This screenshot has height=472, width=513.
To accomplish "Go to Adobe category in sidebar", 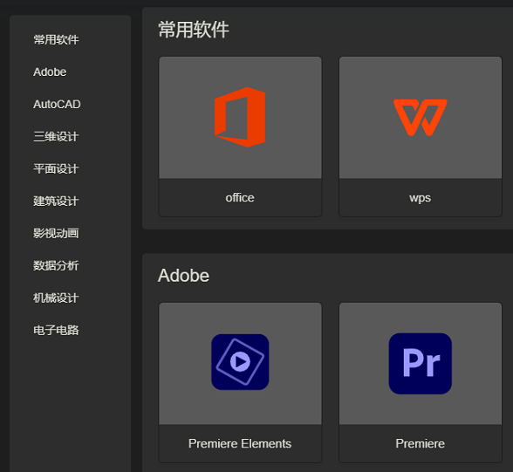I will tap(50, 72).
